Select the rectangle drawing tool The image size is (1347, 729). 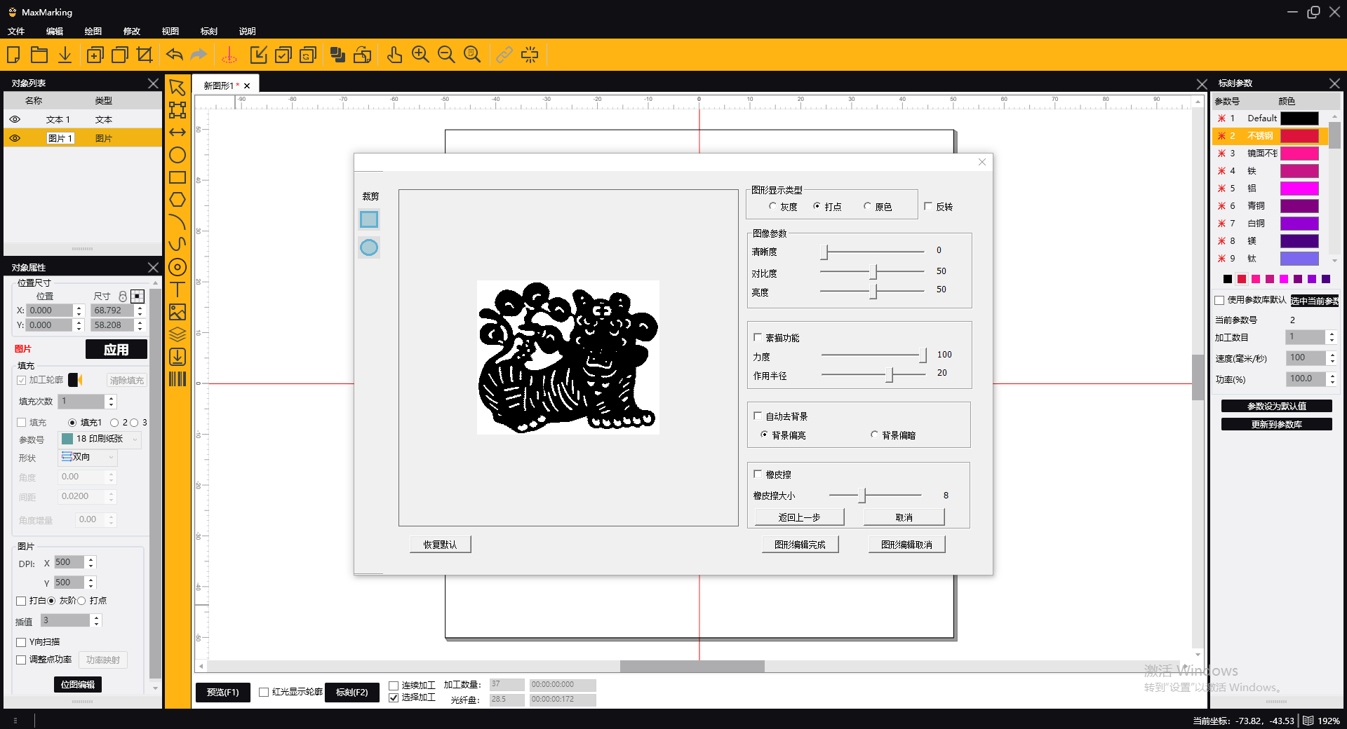177,177
